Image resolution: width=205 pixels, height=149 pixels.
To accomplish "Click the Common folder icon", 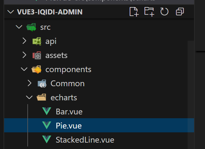I will tap(42, 84).
